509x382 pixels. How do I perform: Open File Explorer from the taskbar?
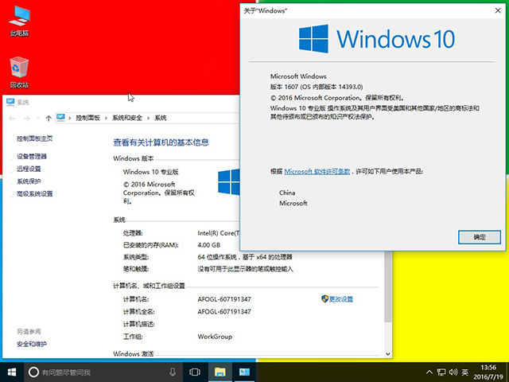220,372
